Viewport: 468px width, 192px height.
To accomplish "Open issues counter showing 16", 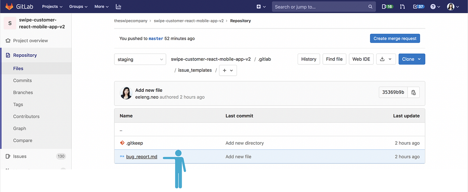I will (x=387, y=7).
